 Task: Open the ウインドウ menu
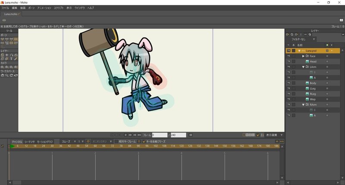(x=79, y=8)
